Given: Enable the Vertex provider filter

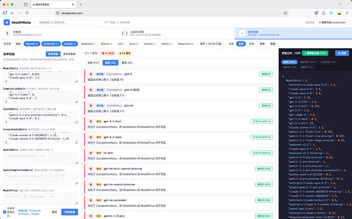Looking at the screenshot, I should point(167,44).
